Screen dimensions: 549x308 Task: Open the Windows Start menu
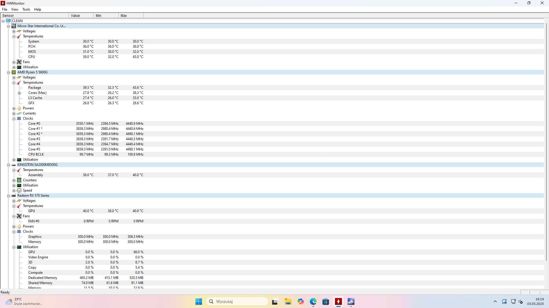(x=199, y=301)
